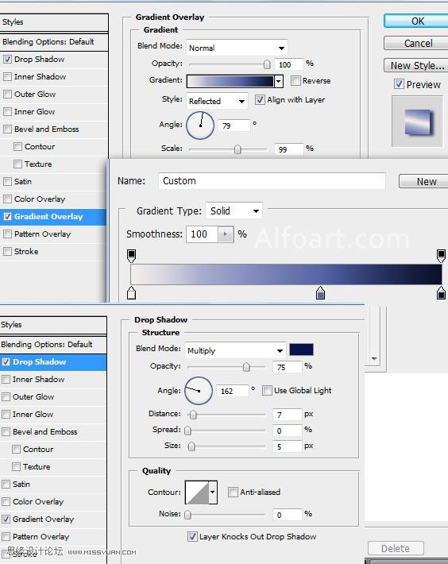Toggle Layer Knocks Out Drop Shadow
The image size is (448, 564).
[192, 537]
